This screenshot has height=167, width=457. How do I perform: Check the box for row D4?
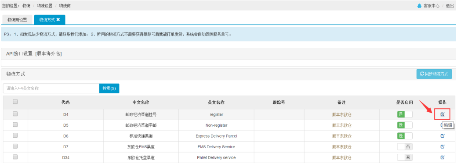(x=15, y=114)
